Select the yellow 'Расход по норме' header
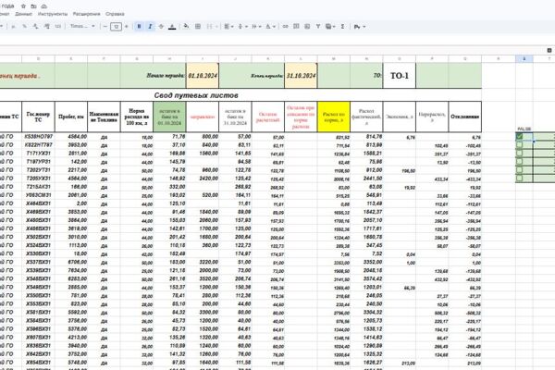 coord(334,117)
